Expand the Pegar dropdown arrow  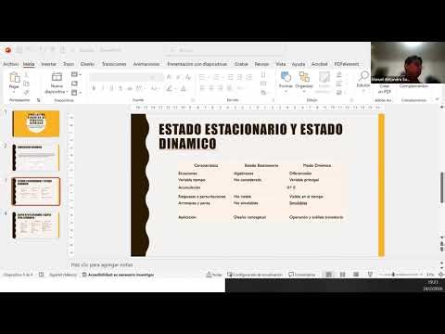click(14, 92)
